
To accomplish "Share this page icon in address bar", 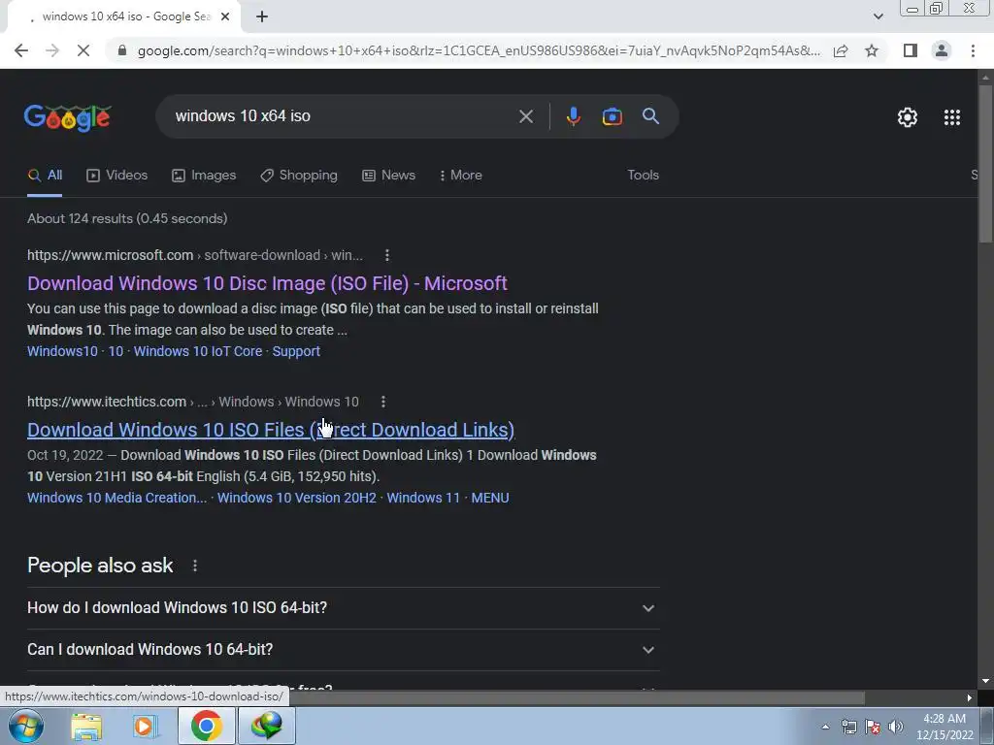I will (841, 50).
